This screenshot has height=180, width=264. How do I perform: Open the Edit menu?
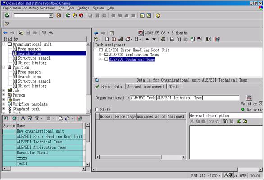coord(61,8)
